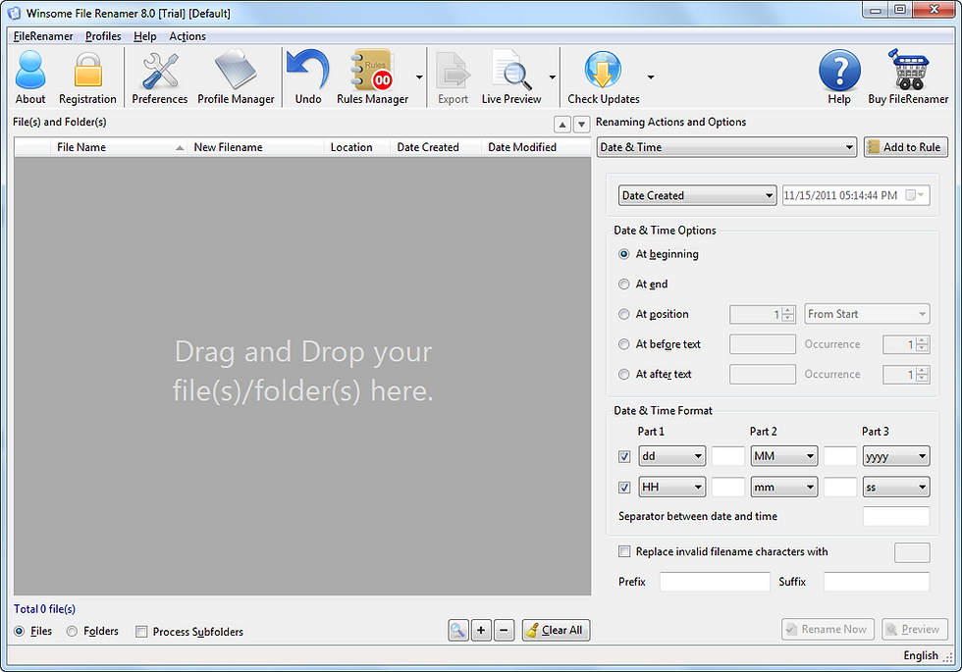Click the New Filename column header

click(255, 147)
